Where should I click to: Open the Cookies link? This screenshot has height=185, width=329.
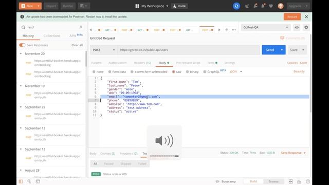point(293,63)
